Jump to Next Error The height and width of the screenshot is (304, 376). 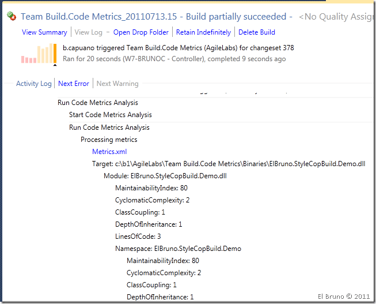(74, 84)
